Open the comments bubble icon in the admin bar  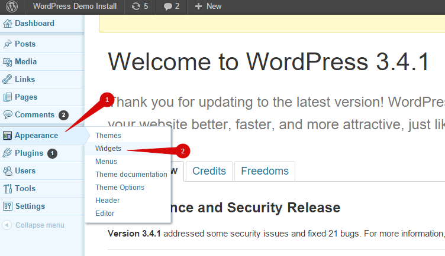pos(167,6)
